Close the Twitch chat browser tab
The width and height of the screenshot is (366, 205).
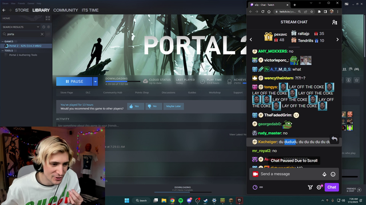coord(287,5)
